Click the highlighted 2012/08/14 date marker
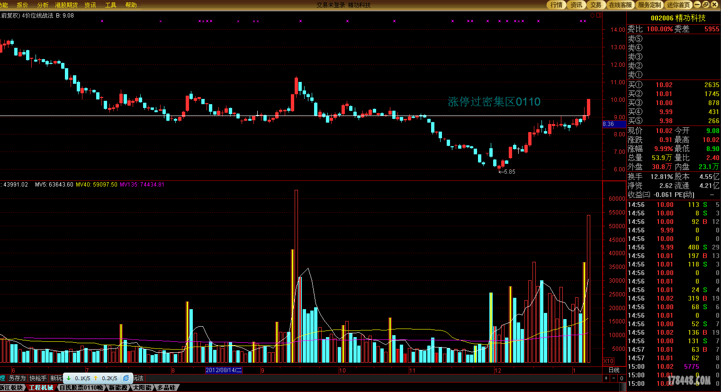Image resolution: width=721 pixels, height=392 pixels. pos(224,370)
